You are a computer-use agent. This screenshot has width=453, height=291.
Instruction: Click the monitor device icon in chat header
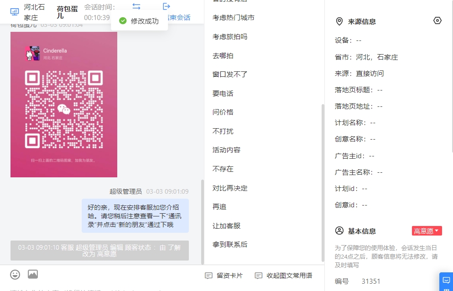15,12
